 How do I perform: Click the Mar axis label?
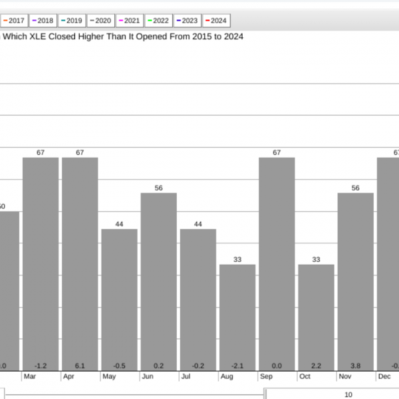(30, 376)
